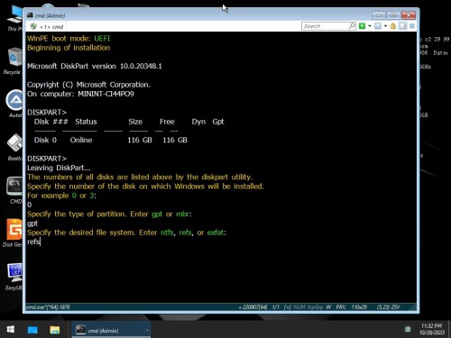This screenshot has height=338, width=451.
Task: Click the '[+]' status bar indicator
Action: 288,307
